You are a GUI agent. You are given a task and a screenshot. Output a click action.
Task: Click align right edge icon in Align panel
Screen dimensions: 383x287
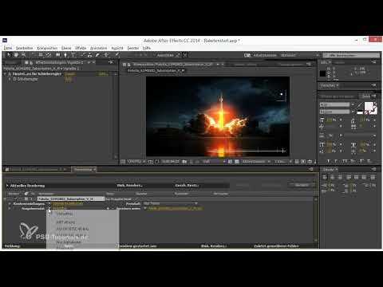click(341, 177)
